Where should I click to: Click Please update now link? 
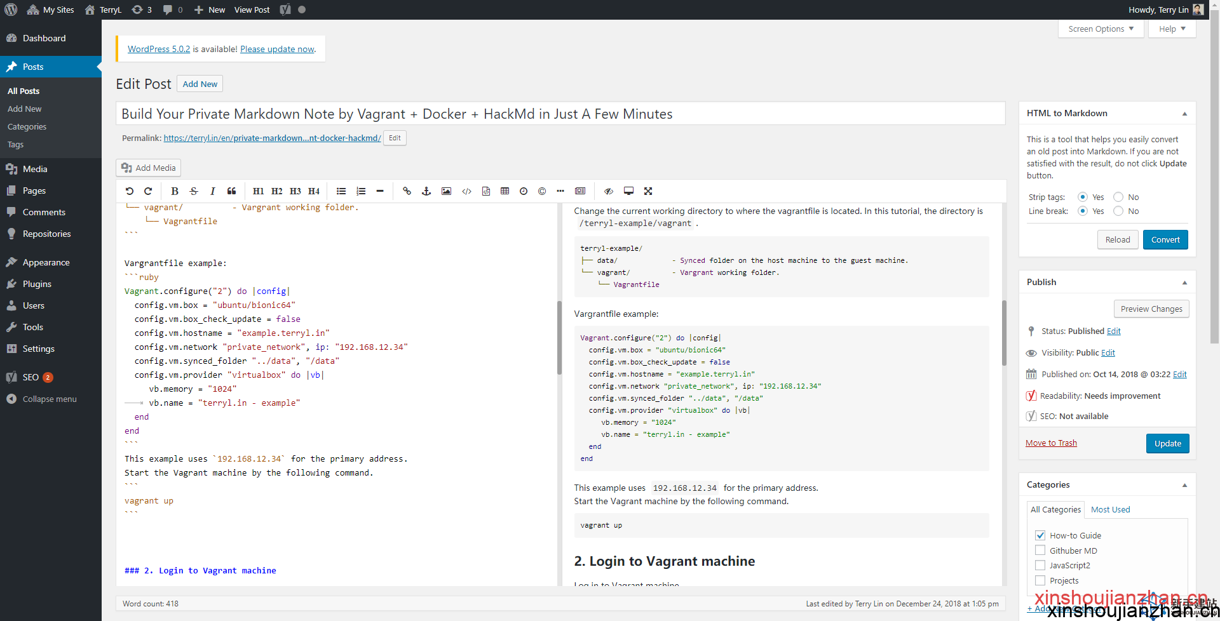click(277, 49)
